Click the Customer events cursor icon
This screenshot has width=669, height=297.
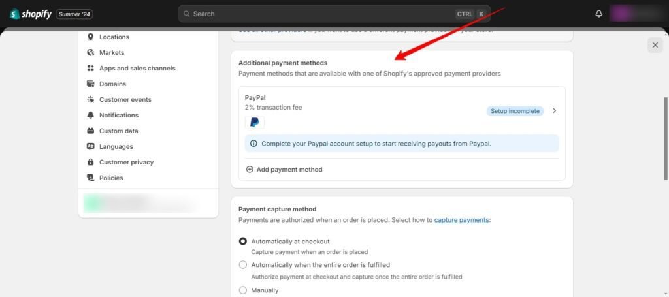90,100
